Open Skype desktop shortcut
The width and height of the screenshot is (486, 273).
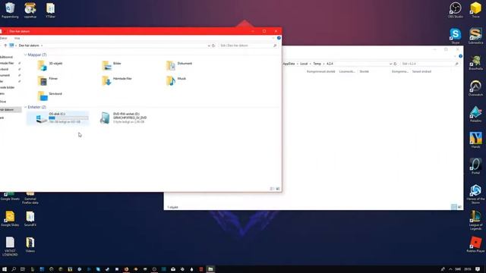tap(456, 36)
